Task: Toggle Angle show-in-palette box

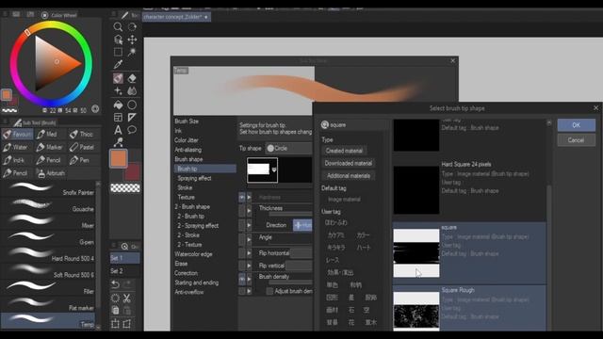Action: coord(242,239)
